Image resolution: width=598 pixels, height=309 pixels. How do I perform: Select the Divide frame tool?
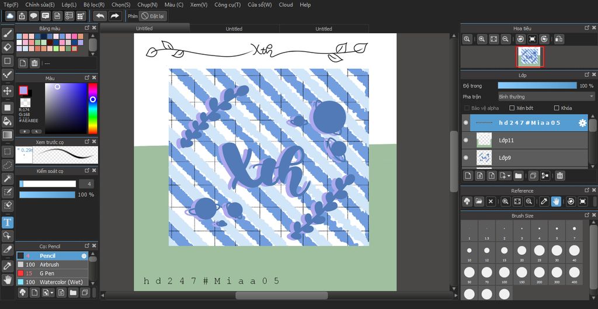[x=7, y=249]
